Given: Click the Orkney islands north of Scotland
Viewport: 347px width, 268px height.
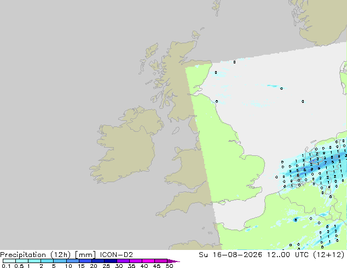Looking at the screenshot, I should click(196, 34).
